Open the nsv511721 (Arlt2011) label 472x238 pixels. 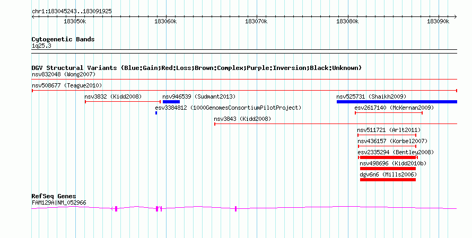389,130
